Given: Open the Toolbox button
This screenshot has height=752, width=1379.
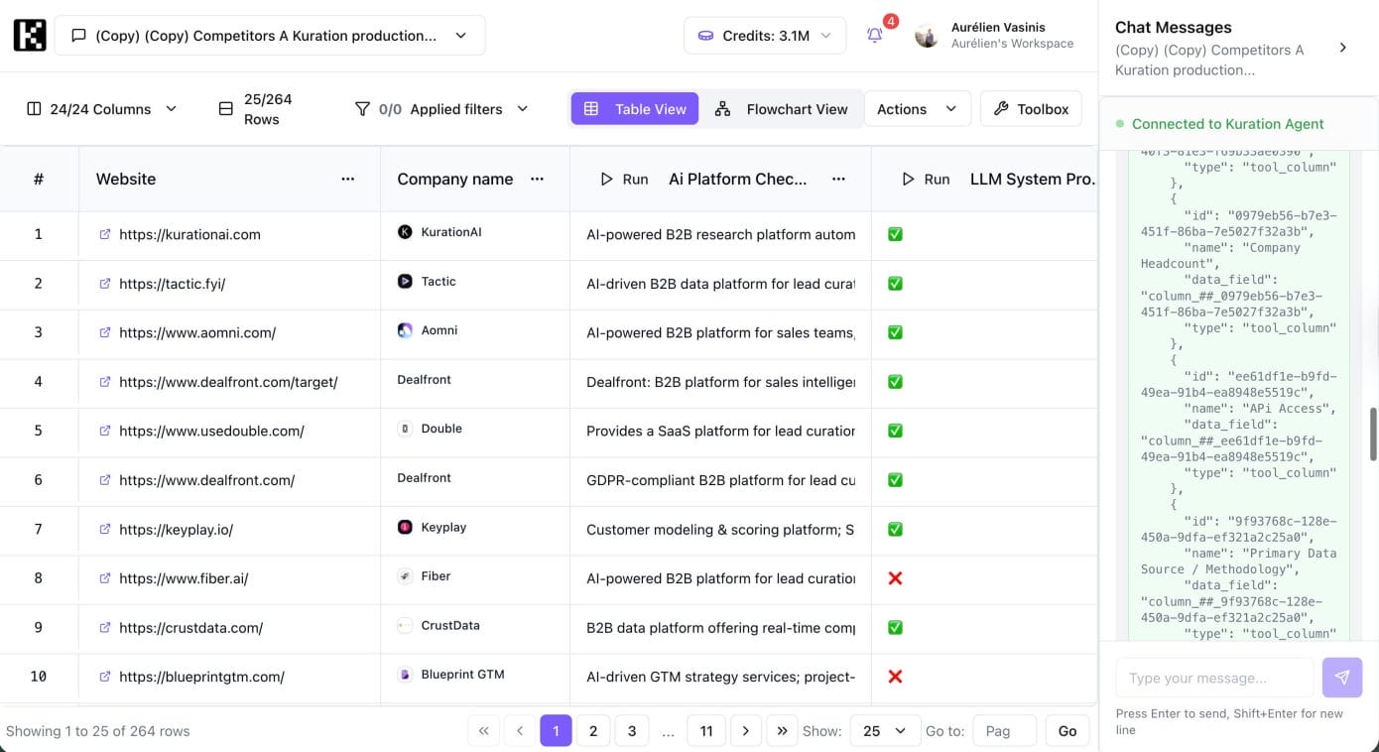Looking at the screenshot, I should point(1031,109).
